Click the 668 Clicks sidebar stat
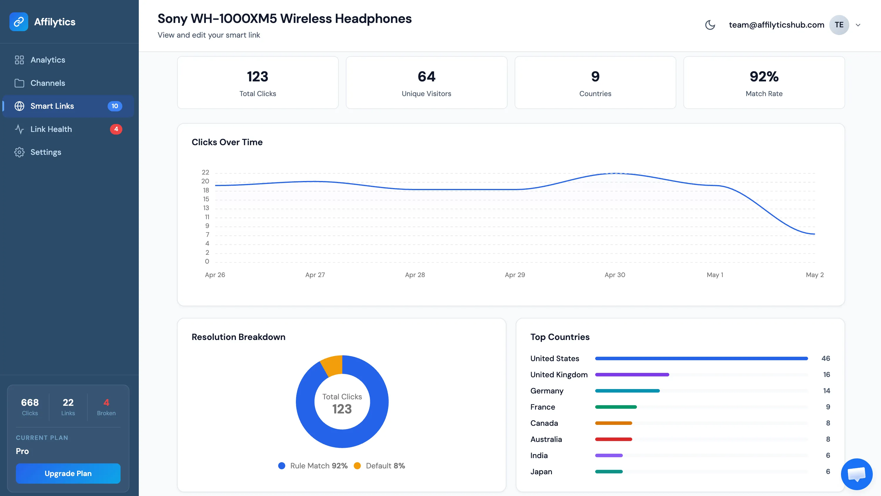This screenshot has height=496, width=881. [30, 407]
